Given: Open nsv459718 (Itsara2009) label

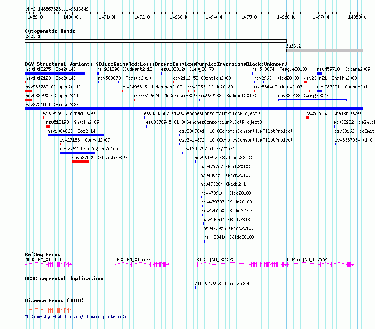Looking at the screenshot, I should 345,69.
